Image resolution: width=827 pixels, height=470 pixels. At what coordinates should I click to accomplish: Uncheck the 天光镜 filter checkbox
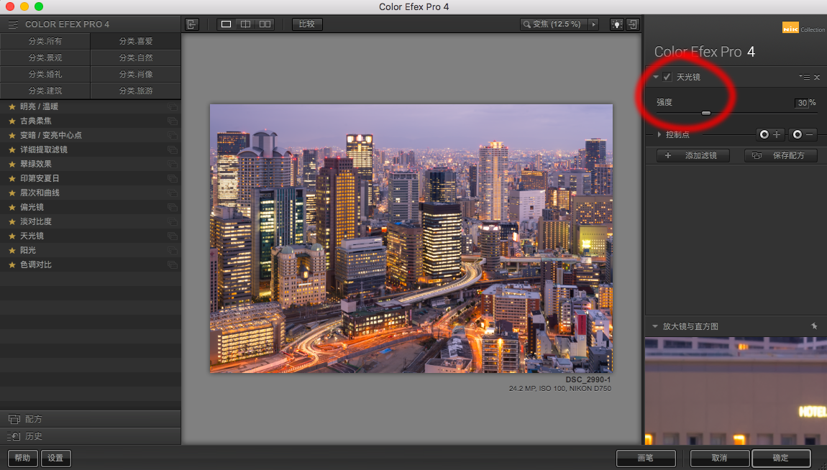tap(667, 77)
